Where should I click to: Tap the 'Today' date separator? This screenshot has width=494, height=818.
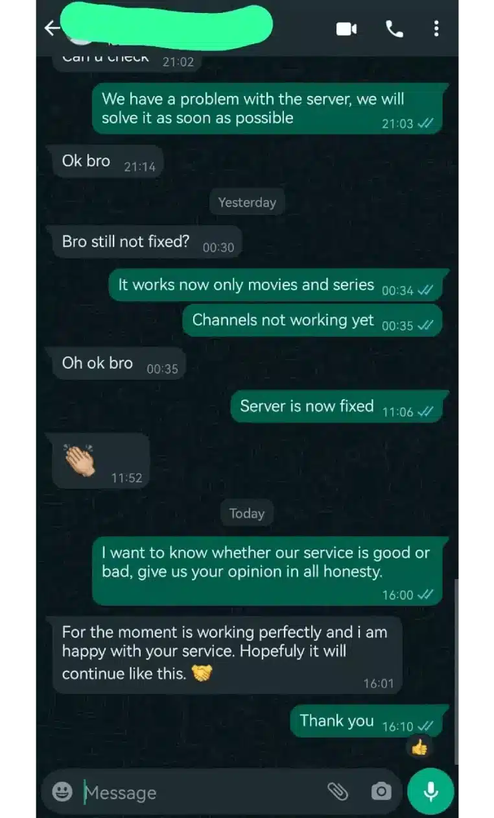click(246, 514)
